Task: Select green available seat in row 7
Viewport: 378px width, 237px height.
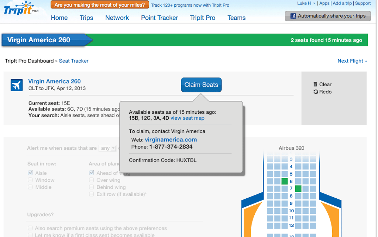Action: (298, 189)
